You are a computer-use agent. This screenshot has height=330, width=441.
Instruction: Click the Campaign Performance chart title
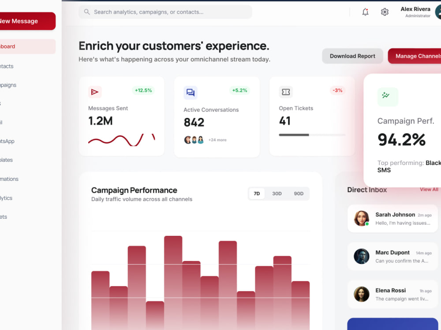click(x=134, y=190)
